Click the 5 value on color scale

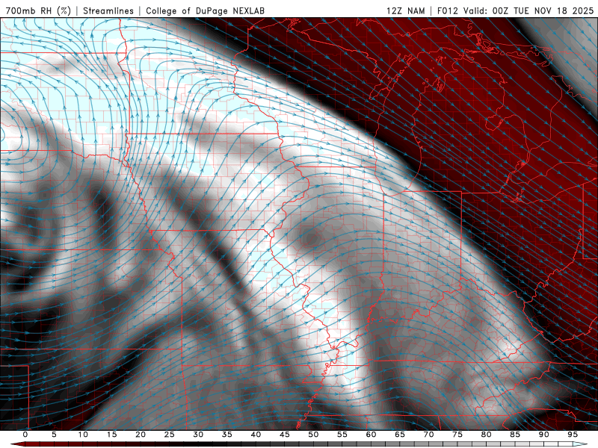click(54, 435)
